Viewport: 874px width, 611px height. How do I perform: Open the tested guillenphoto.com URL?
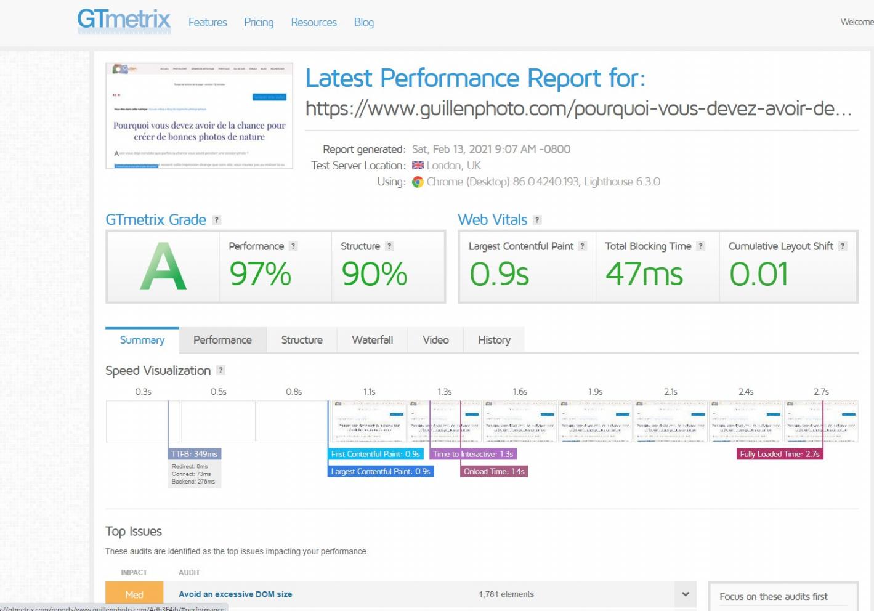[579, 108]
